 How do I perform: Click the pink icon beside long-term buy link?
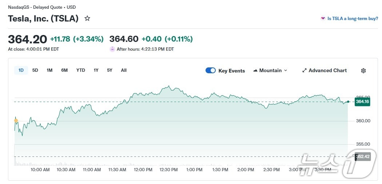click(x=323, y=19)
